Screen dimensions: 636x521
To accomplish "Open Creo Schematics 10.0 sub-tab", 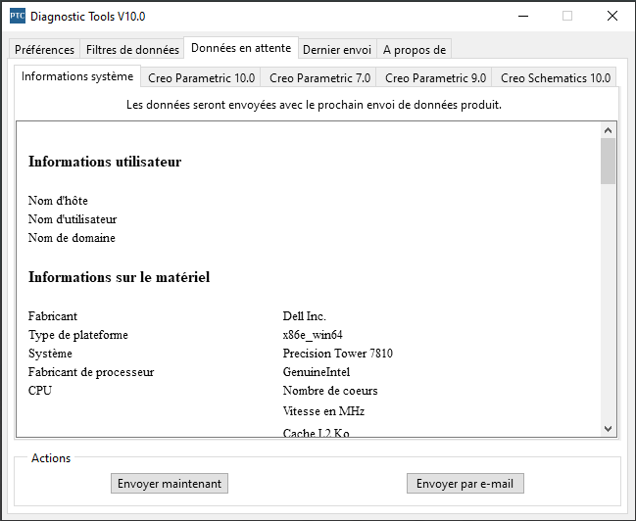I will (556, 77).
